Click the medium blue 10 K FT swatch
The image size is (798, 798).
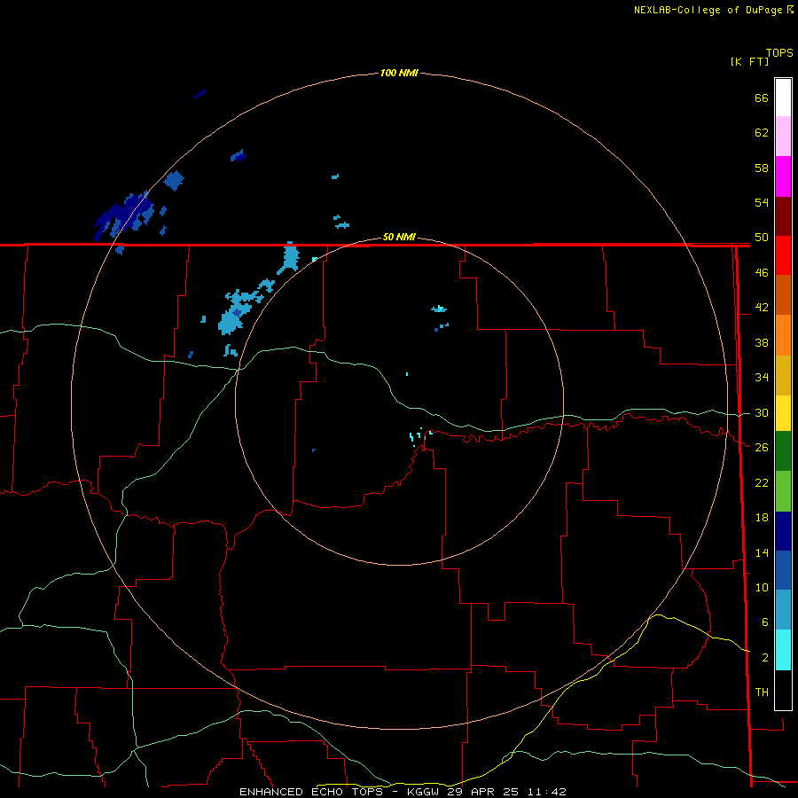(x=783, y=570)
